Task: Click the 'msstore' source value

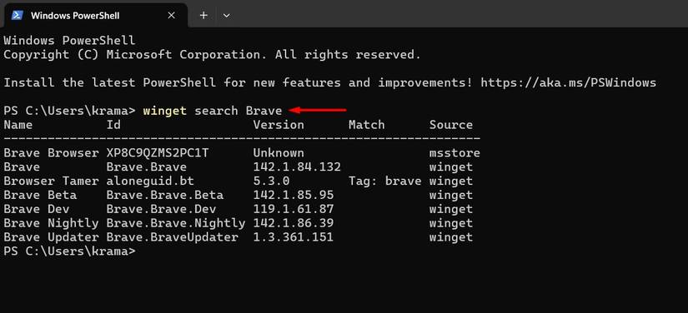Action: click(454, 153)
